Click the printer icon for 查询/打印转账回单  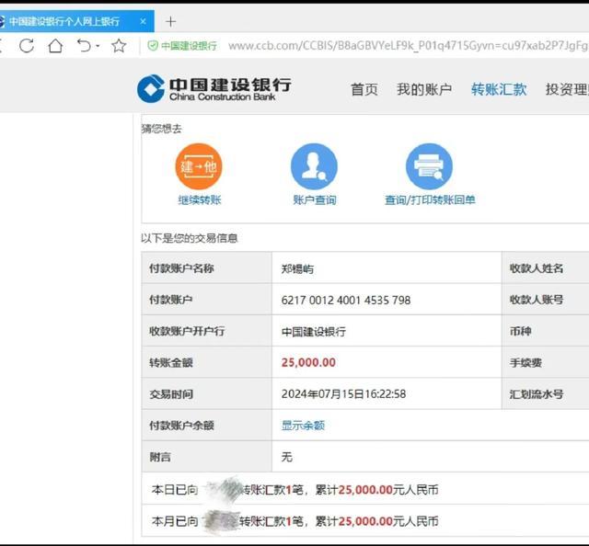(429, 166)
